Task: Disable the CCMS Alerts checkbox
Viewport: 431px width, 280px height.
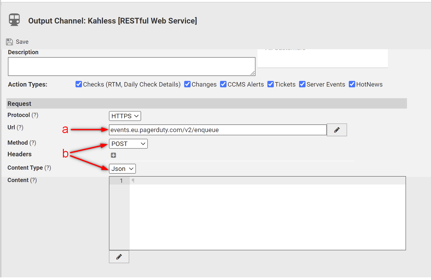Action: [x=223, y=84]
